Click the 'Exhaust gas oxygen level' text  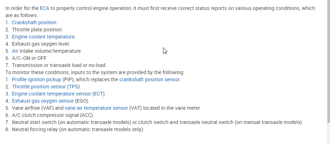pos(41,44)
